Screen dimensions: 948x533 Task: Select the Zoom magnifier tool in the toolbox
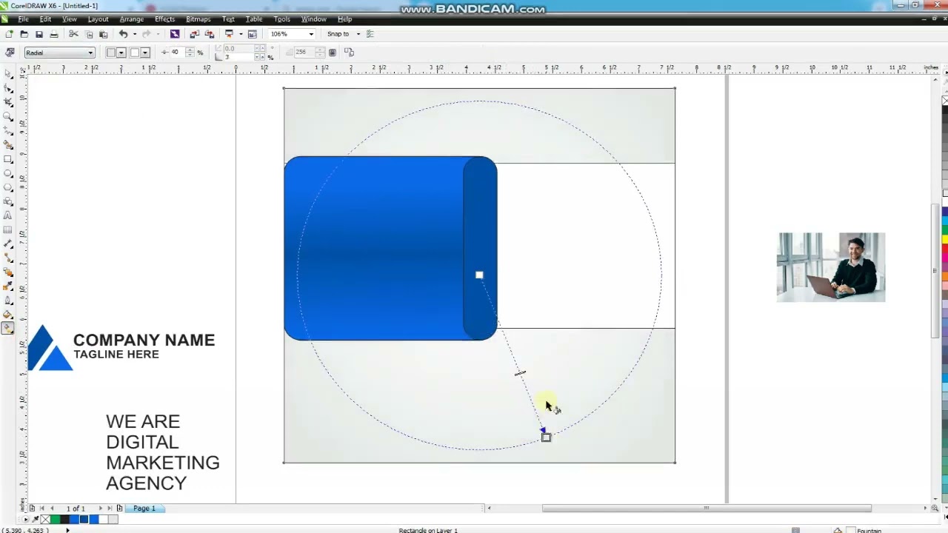click(8, 116)
